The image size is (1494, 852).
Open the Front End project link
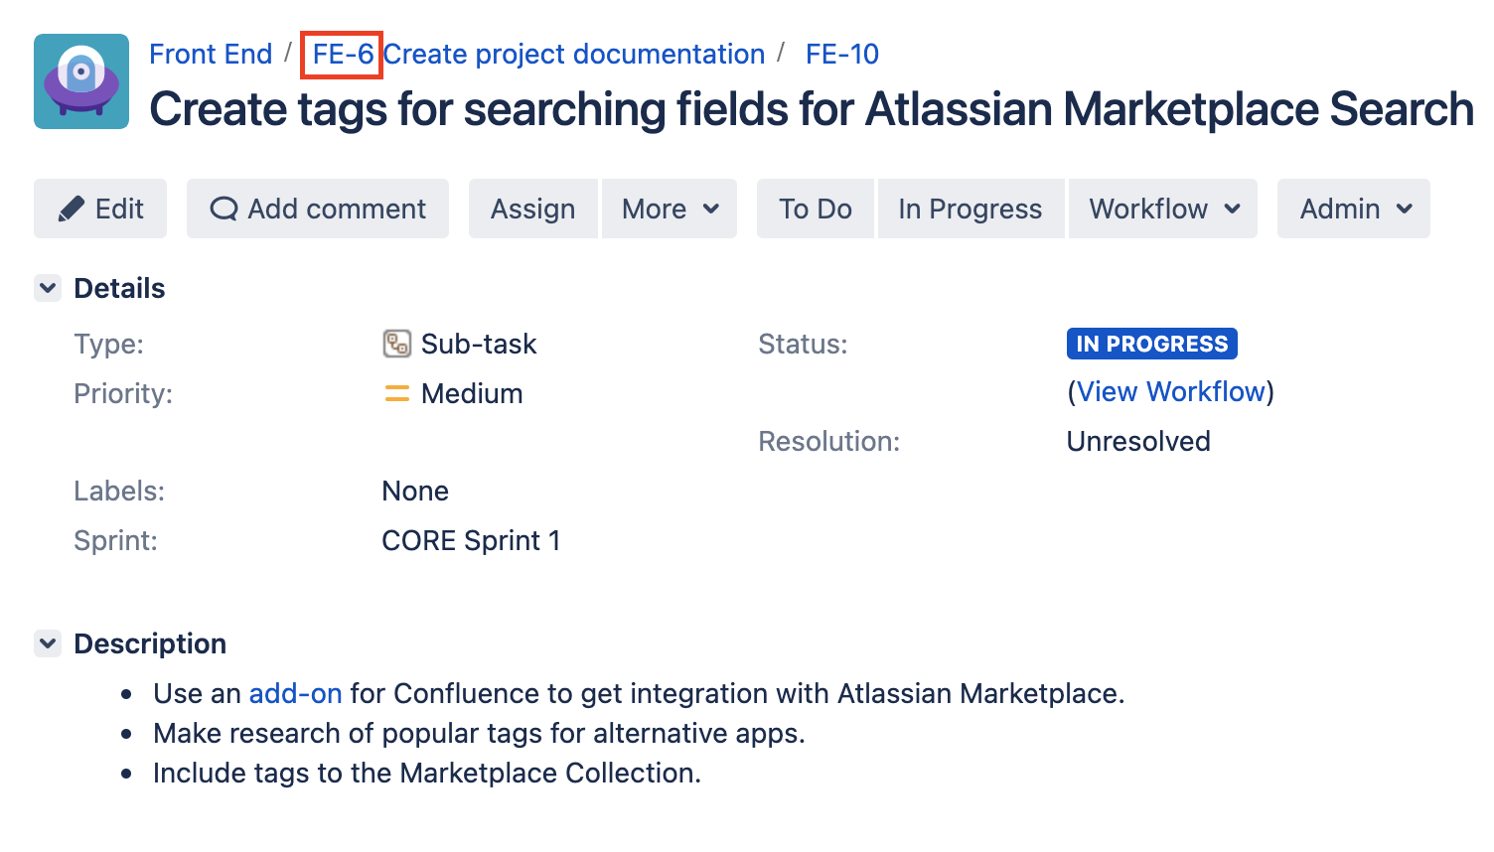pos(211,54)
